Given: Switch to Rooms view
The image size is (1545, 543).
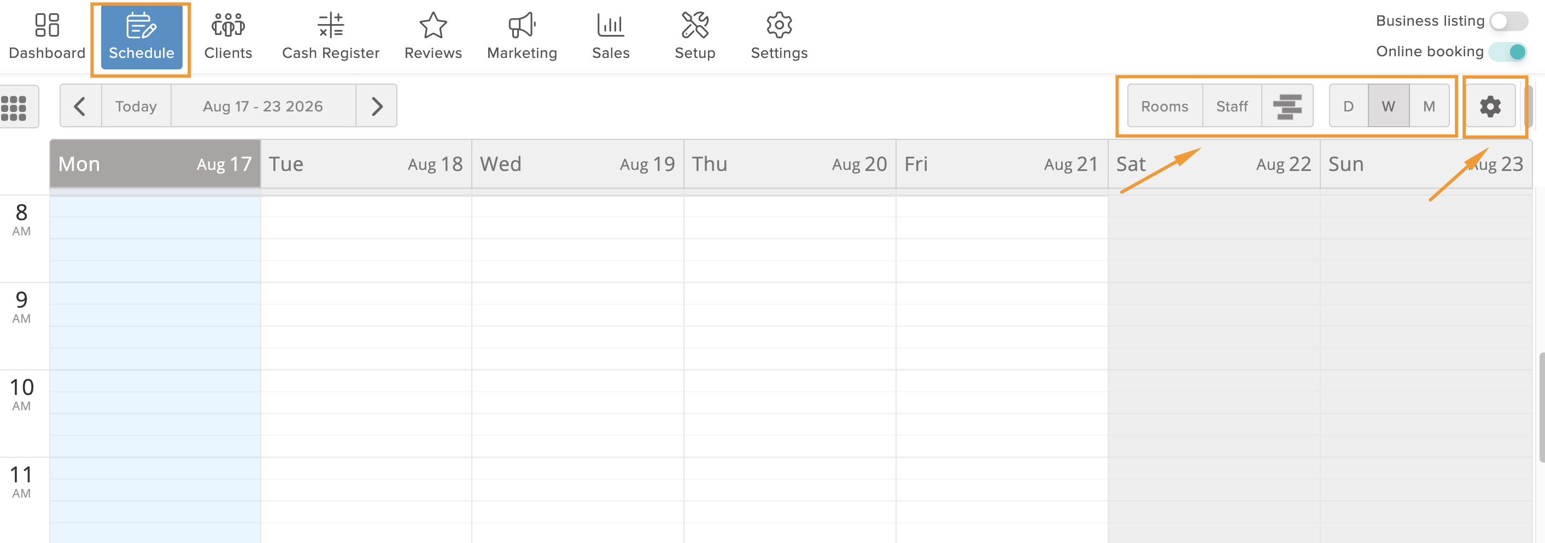Looking at the screenshot, I should (x=1164, y=106).
